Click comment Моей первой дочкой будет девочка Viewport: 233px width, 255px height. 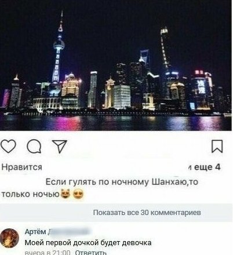point(88,243)
